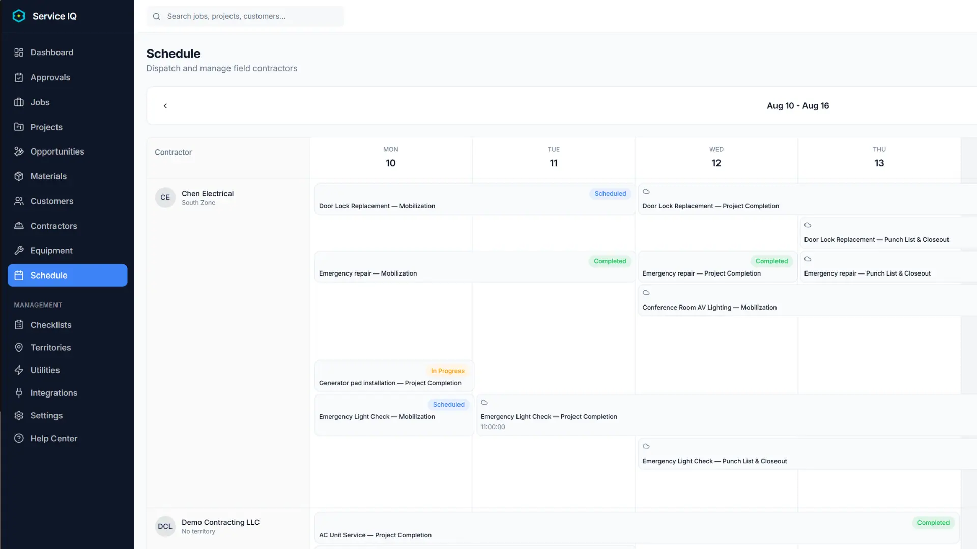Screen dimensions: 977x549
Task: Click the Service IQ logo icon
Action: pos(19,16)
